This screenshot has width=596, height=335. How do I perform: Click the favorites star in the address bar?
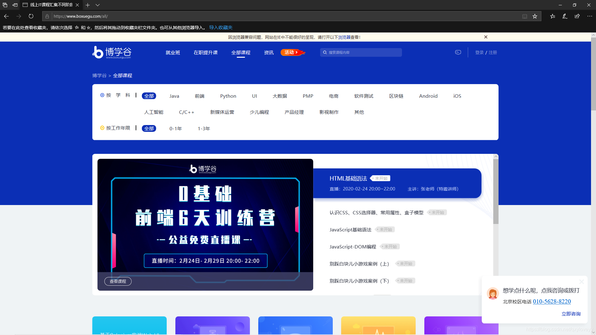[x=535, y=16]
